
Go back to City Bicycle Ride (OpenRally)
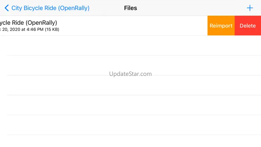coord(50,8)
